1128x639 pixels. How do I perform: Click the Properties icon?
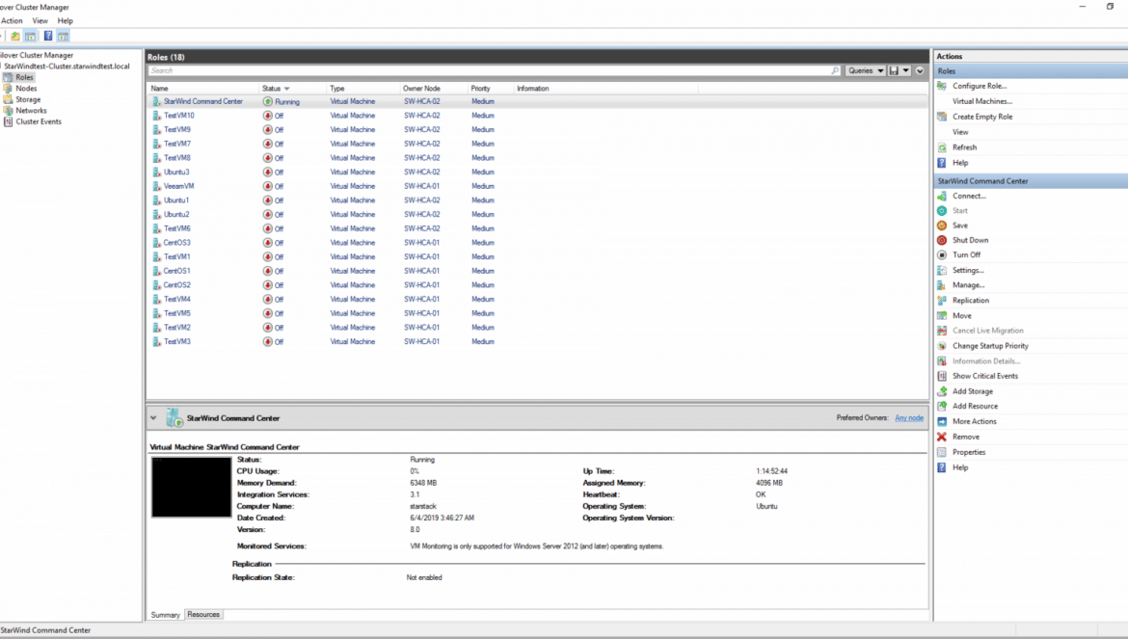942,452
